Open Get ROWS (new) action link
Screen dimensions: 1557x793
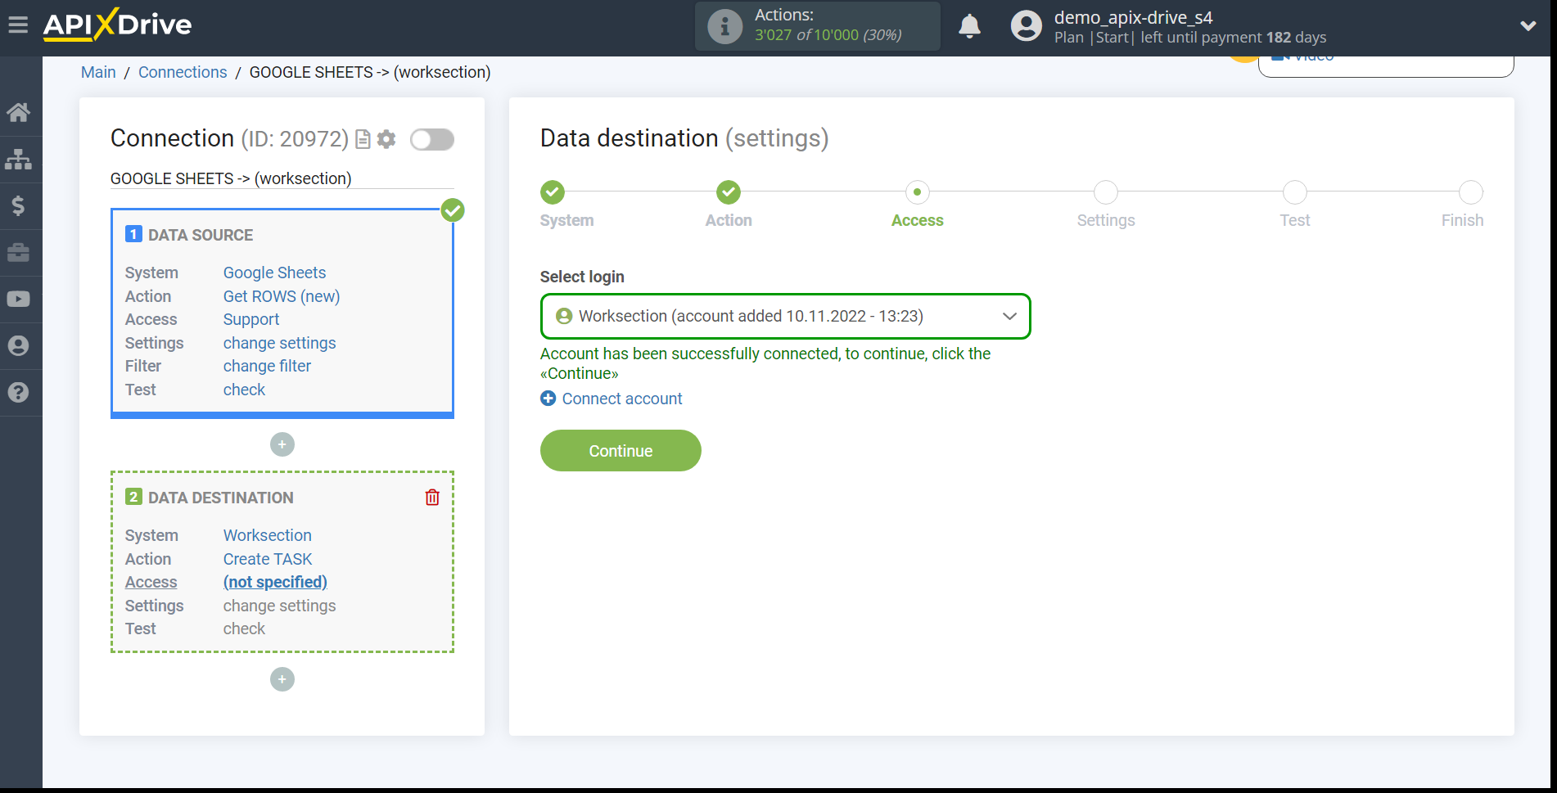(x=282, y=296)
